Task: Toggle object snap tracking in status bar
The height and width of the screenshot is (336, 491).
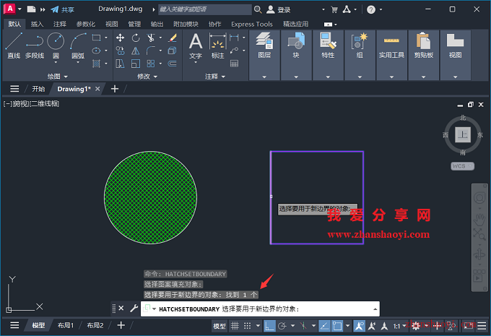Action: coord(324,326)
